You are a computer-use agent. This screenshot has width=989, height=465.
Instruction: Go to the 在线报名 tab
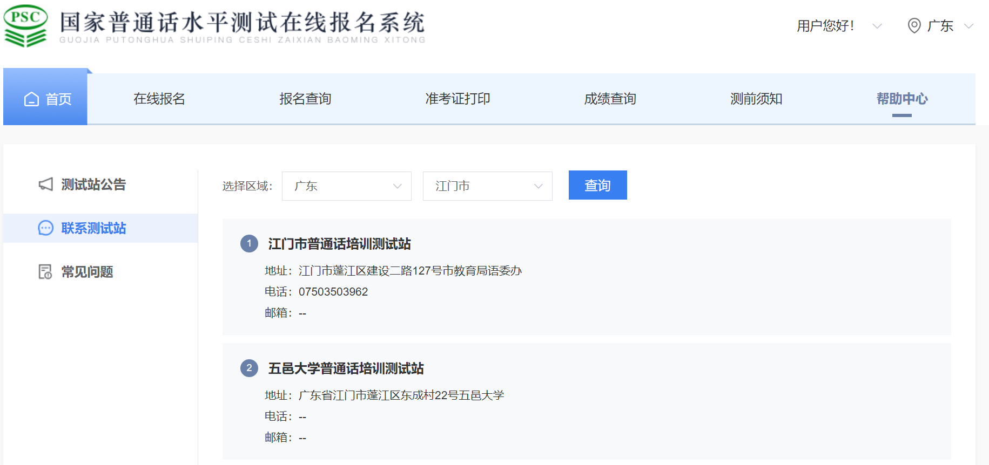(x=159, y=99)
